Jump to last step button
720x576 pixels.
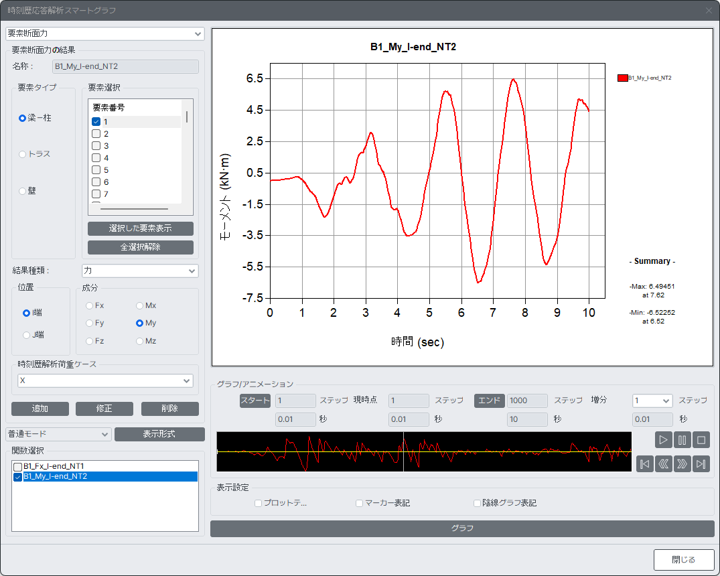point(701,464)
